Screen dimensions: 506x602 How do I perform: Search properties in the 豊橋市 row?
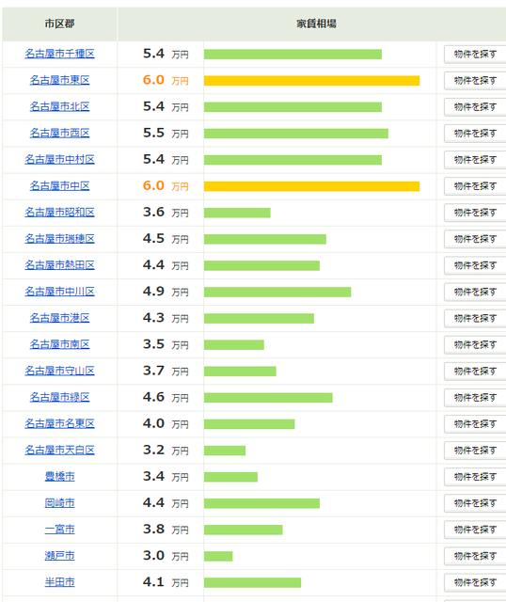pos(475,477)
